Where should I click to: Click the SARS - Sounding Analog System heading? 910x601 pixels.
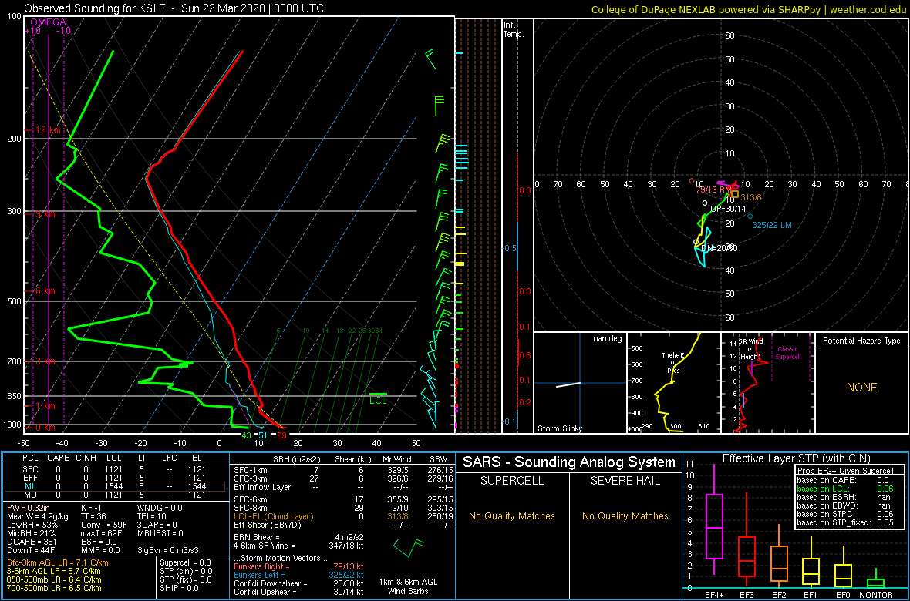pyautogui.click(x=569, y=462)
